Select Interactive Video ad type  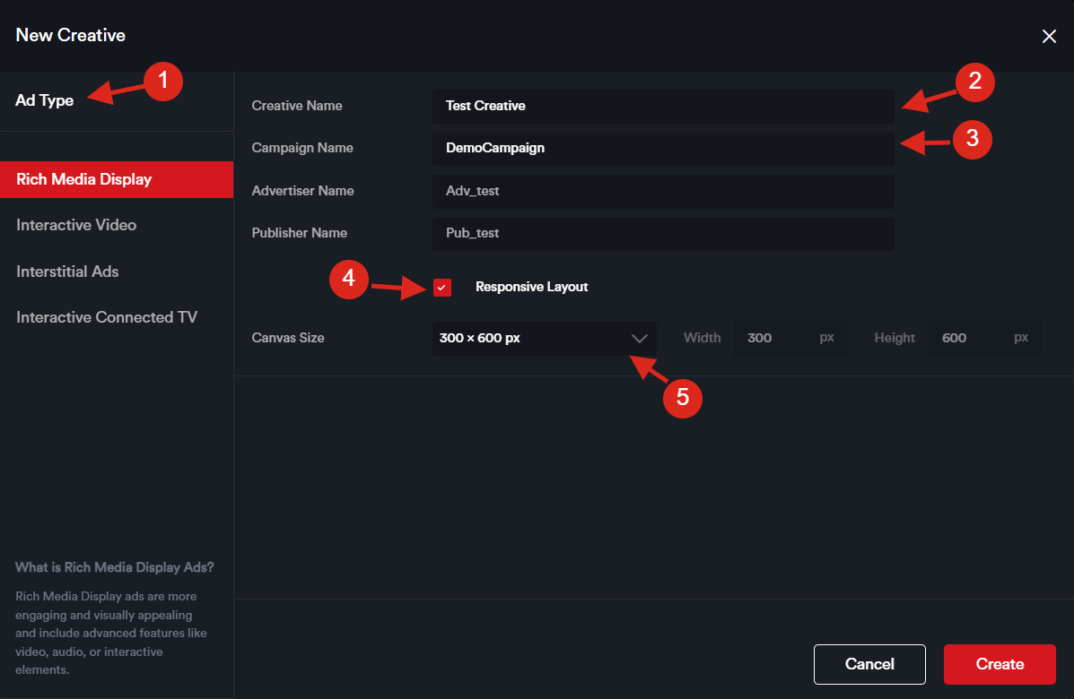coord(76,226)
